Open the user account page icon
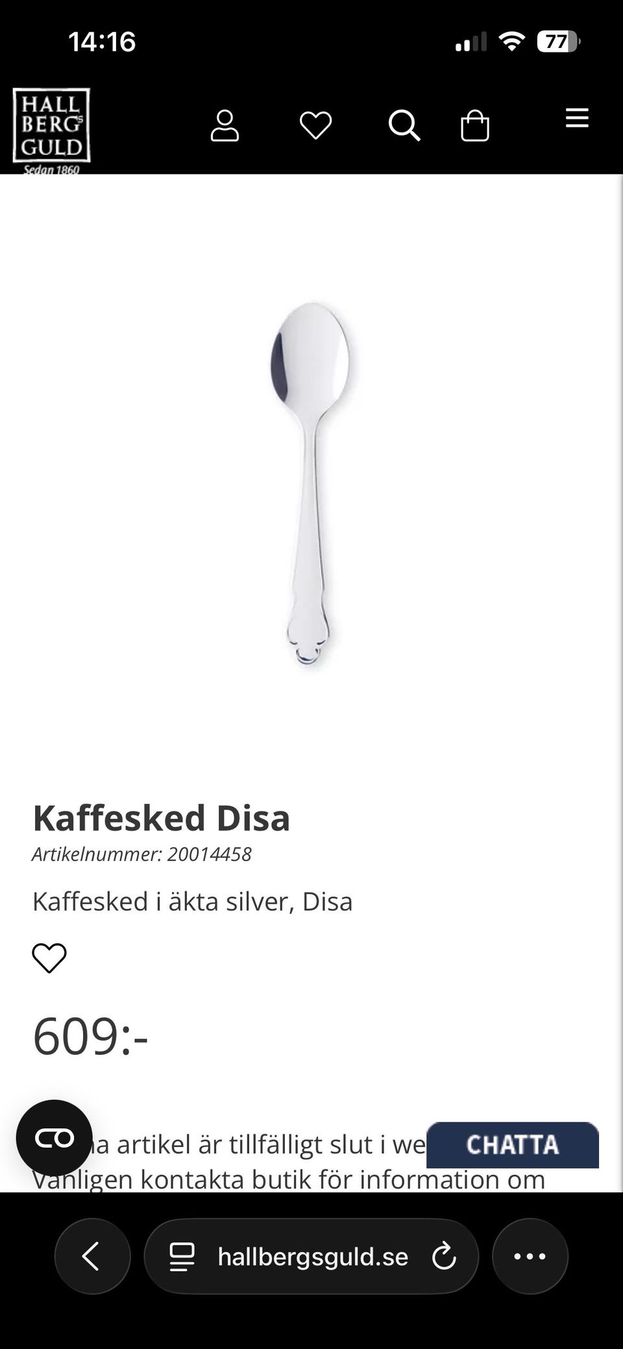623x1349 pixels. [x=225, y=125]
